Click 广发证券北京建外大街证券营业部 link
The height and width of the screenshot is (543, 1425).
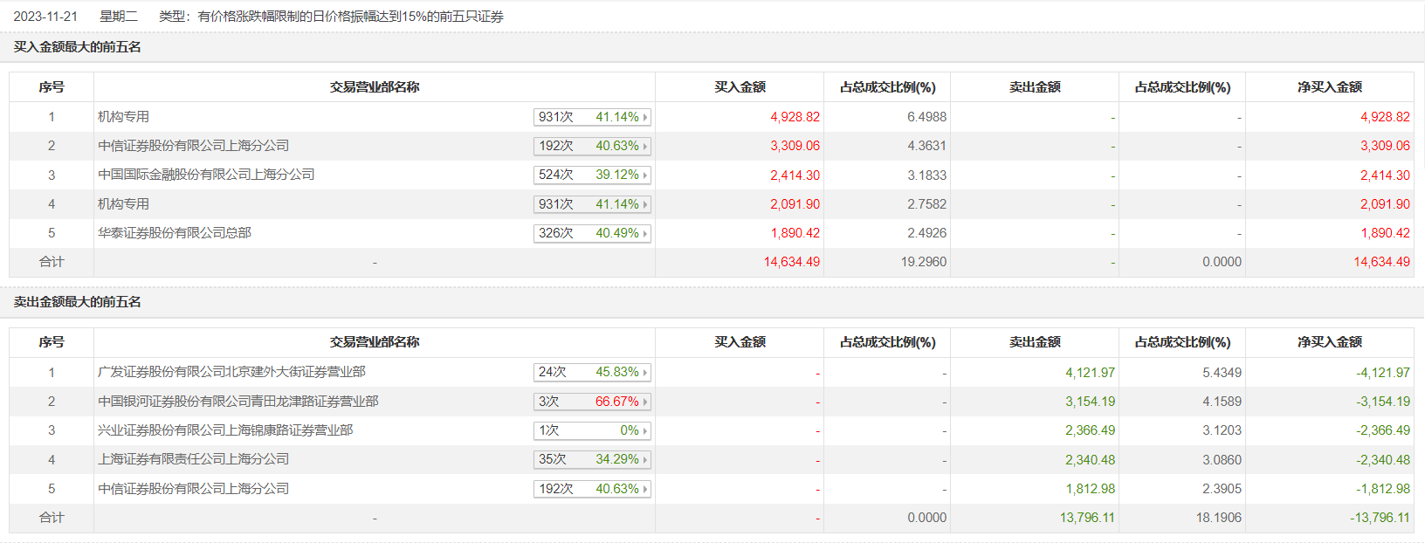point(231,372)
